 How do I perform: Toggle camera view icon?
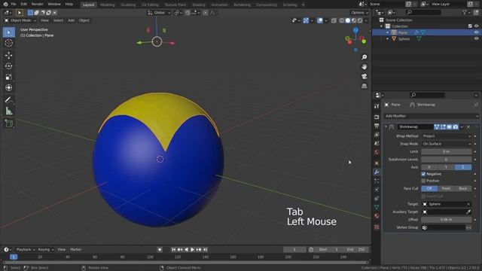click(365, 76)
